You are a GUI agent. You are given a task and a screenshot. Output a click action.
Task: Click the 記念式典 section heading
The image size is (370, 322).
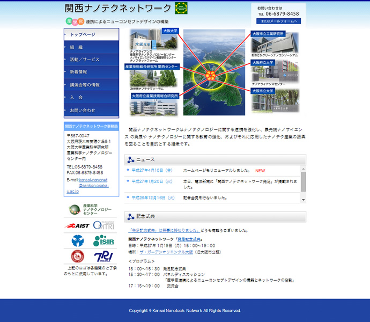[x=146, y=216]
